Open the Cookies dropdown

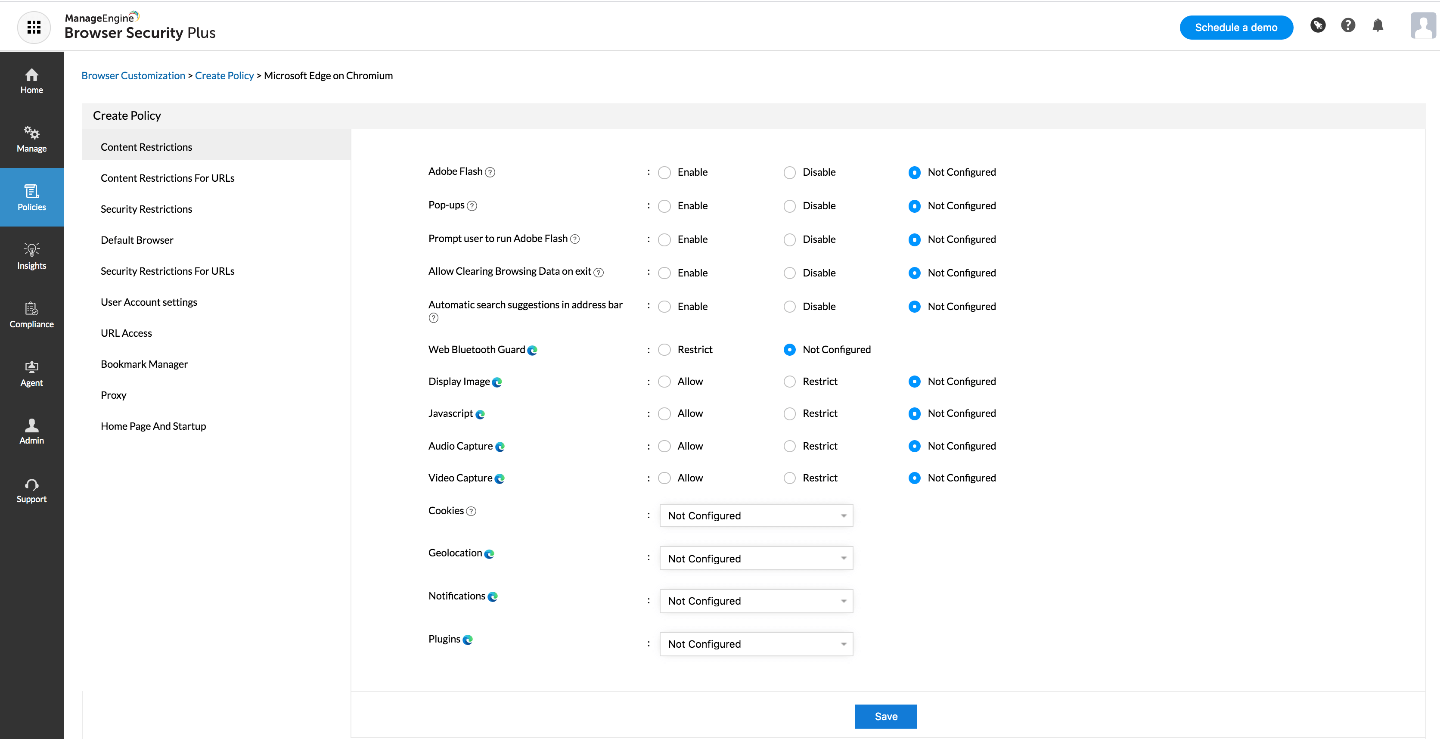click(x=756, y=515)
